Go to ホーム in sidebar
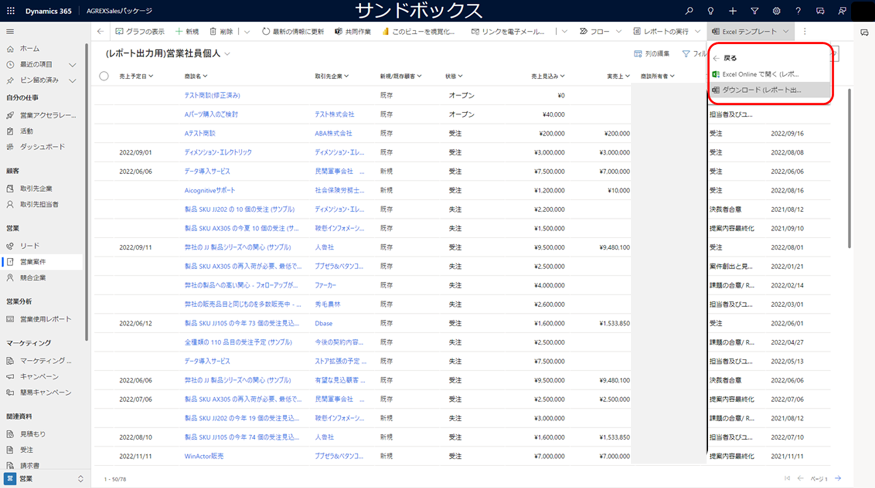 30,49
